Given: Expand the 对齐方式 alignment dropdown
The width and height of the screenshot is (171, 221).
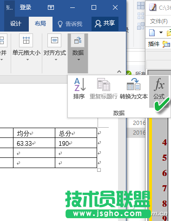Looking at the screenshot, I should 54,48.
